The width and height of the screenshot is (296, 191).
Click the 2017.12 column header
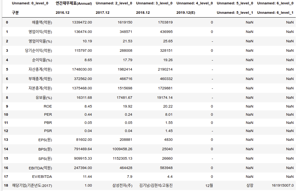point(102,13)
